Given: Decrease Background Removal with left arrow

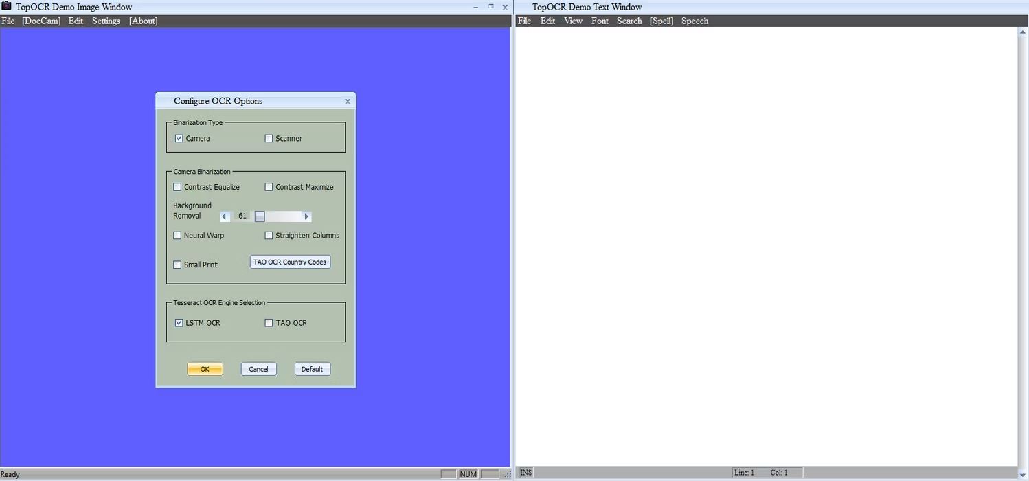Looking at the screenshot, I should pyautogui.click(x=224, y=216).
